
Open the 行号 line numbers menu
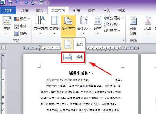click(112, 24)
